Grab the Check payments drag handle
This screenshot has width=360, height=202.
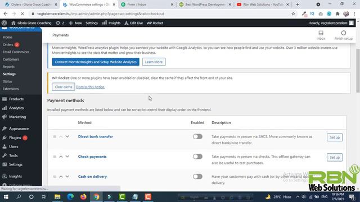tap(55, 157)
